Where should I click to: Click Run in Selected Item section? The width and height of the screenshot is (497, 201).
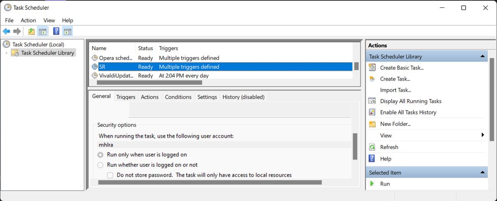(385, 184)
